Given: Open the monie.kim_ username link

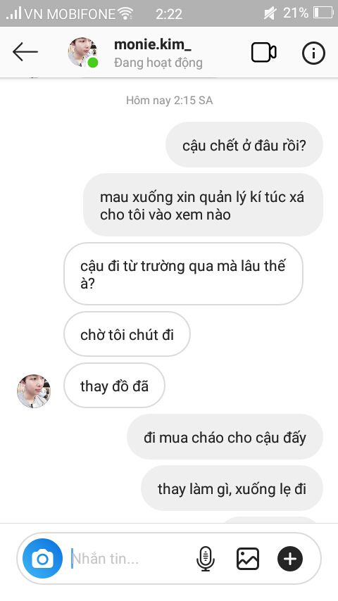Looking at the screenshot, I should pos(152,44).
